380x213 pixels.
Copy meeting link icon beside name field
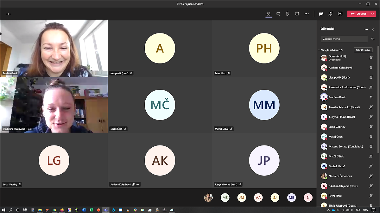pyautogui.click(x=373, y=39)
